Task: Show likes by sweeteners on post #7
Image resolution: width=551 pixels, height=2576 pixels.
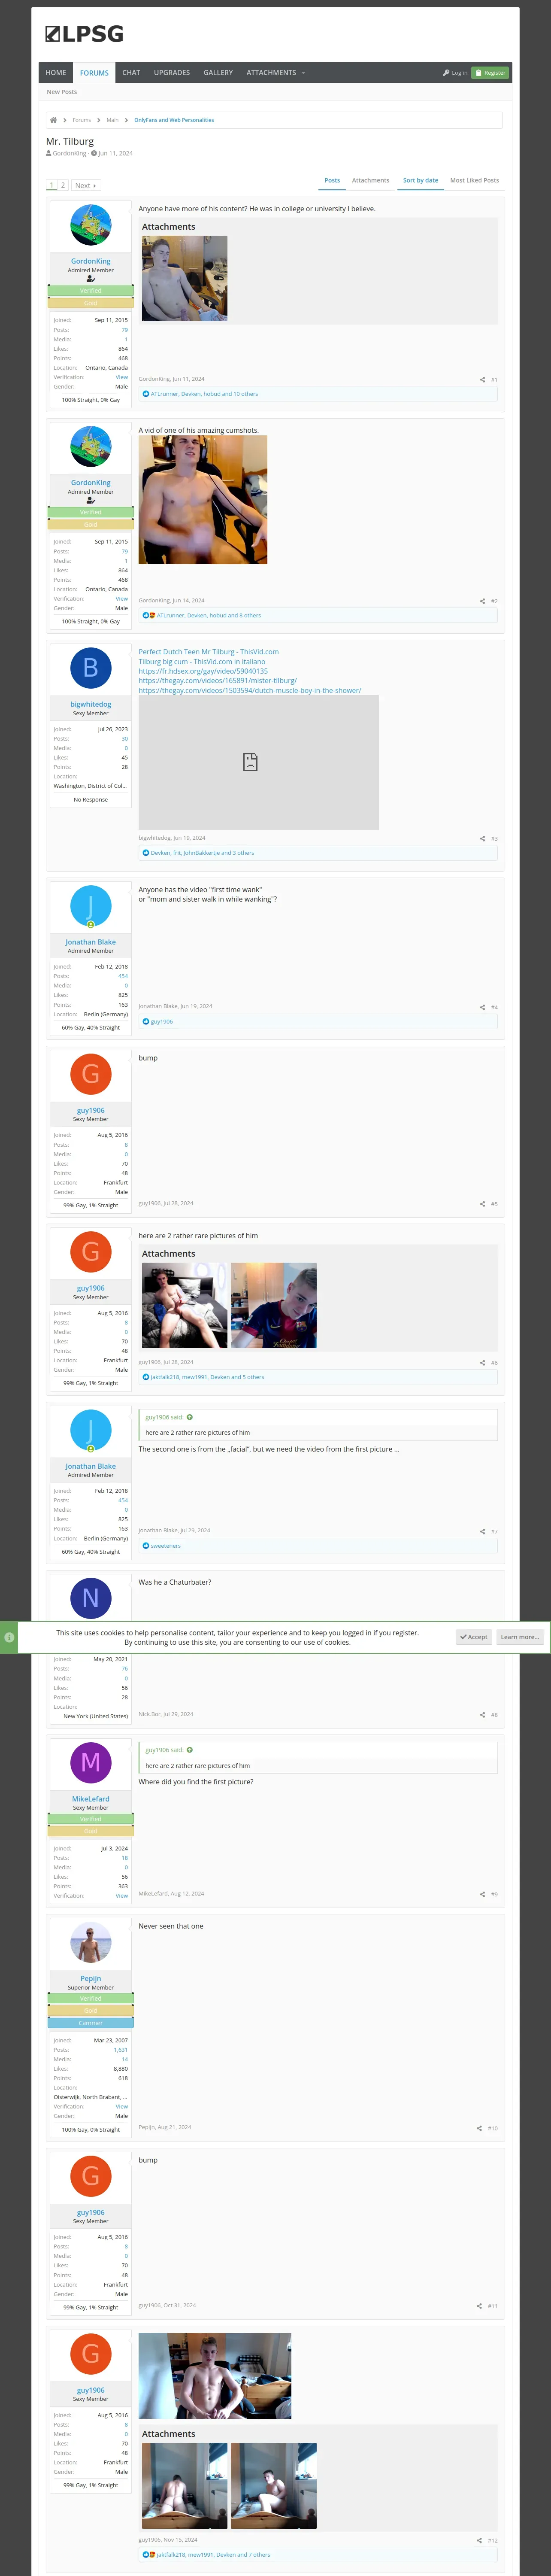Action: [166, 1546]
